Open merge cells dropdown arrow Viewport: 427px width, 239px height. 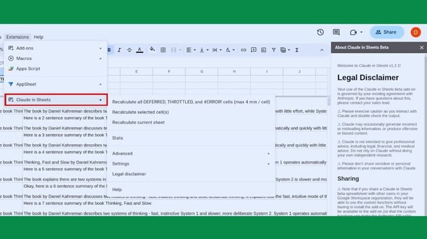click(180, 50)
